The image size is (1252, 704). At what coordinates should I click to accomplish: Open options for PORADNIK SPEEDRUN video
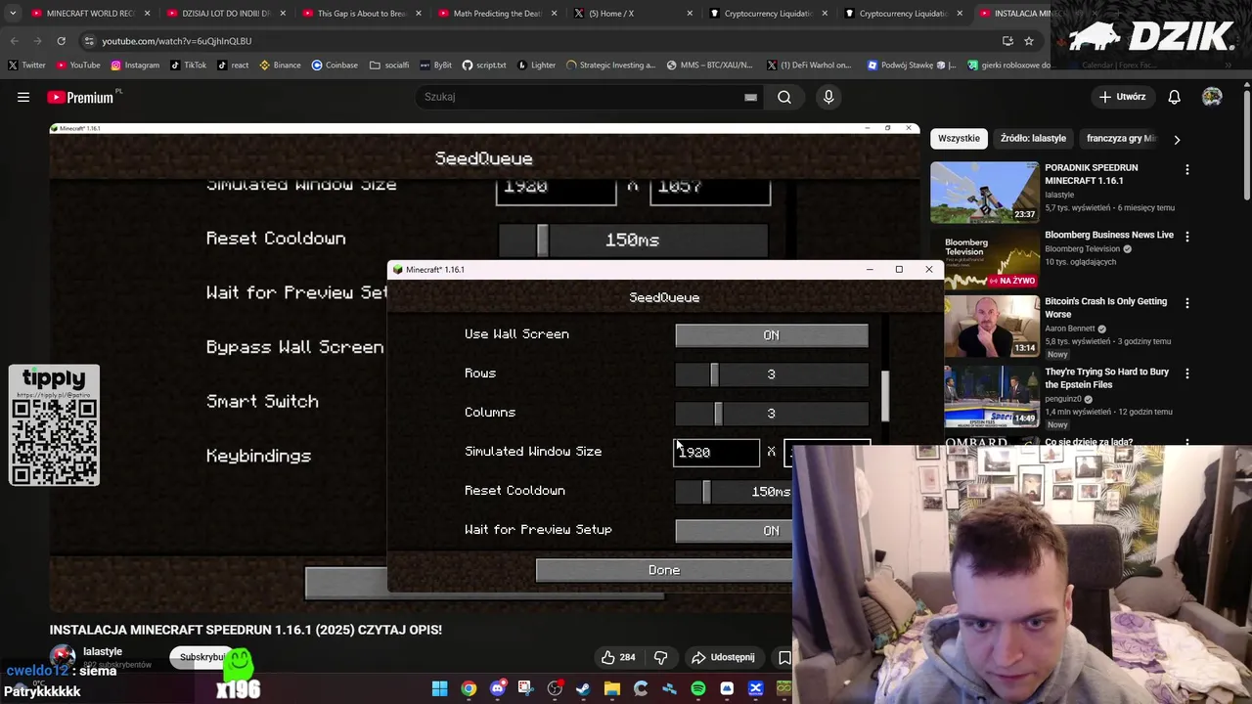[1186, 169]
